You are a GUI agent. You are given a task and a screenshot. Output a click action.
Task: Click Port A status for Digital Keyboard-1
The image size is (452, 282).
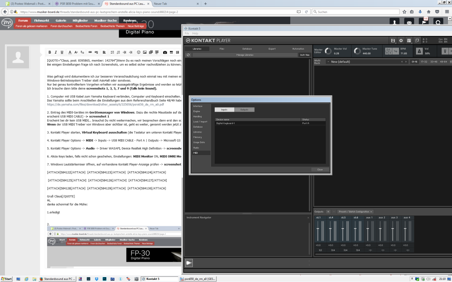point(306,123)
